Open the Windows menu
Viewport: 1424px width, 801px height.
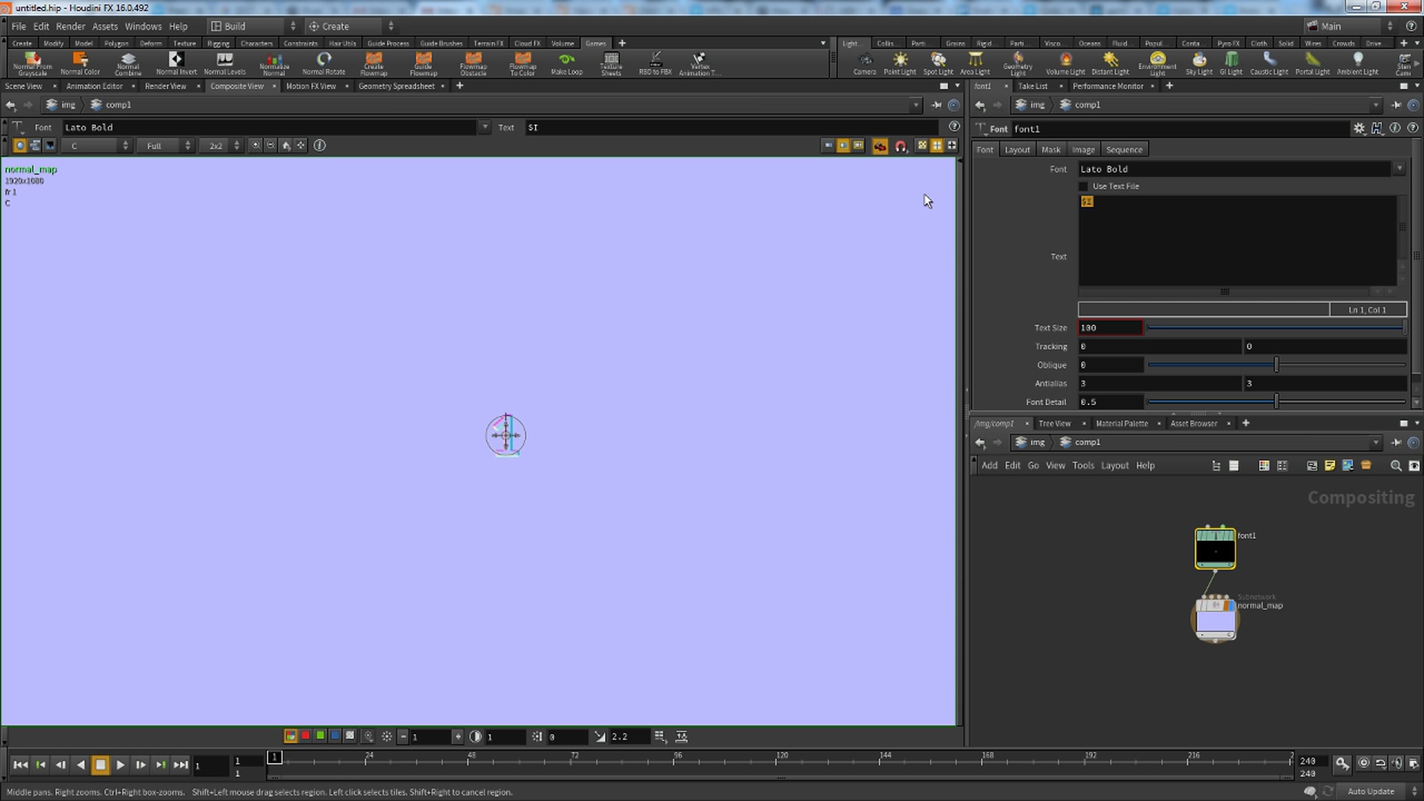[x=143, y=26]
